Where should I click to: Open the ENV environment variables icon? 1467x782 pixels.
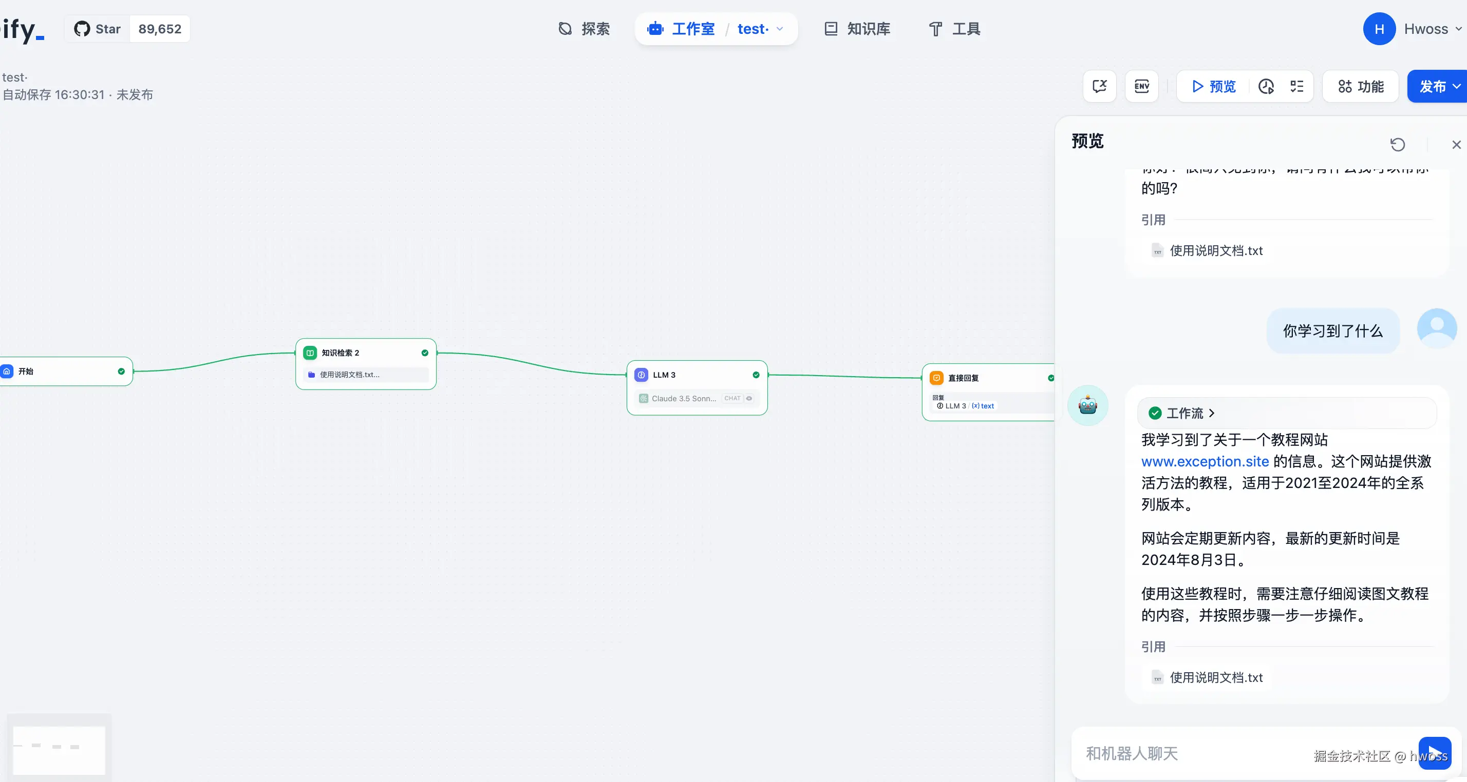1141,86
